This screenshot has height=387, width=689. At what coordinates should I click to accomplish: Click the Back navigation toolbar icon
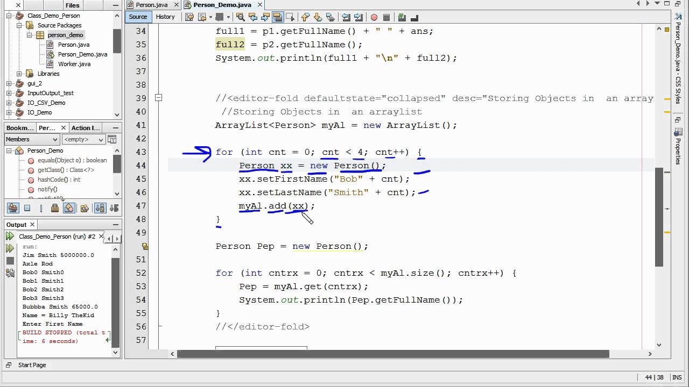pos(202,17)
